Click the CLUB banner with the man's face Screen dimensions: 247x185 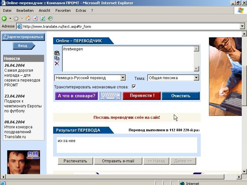coord(24,162)
